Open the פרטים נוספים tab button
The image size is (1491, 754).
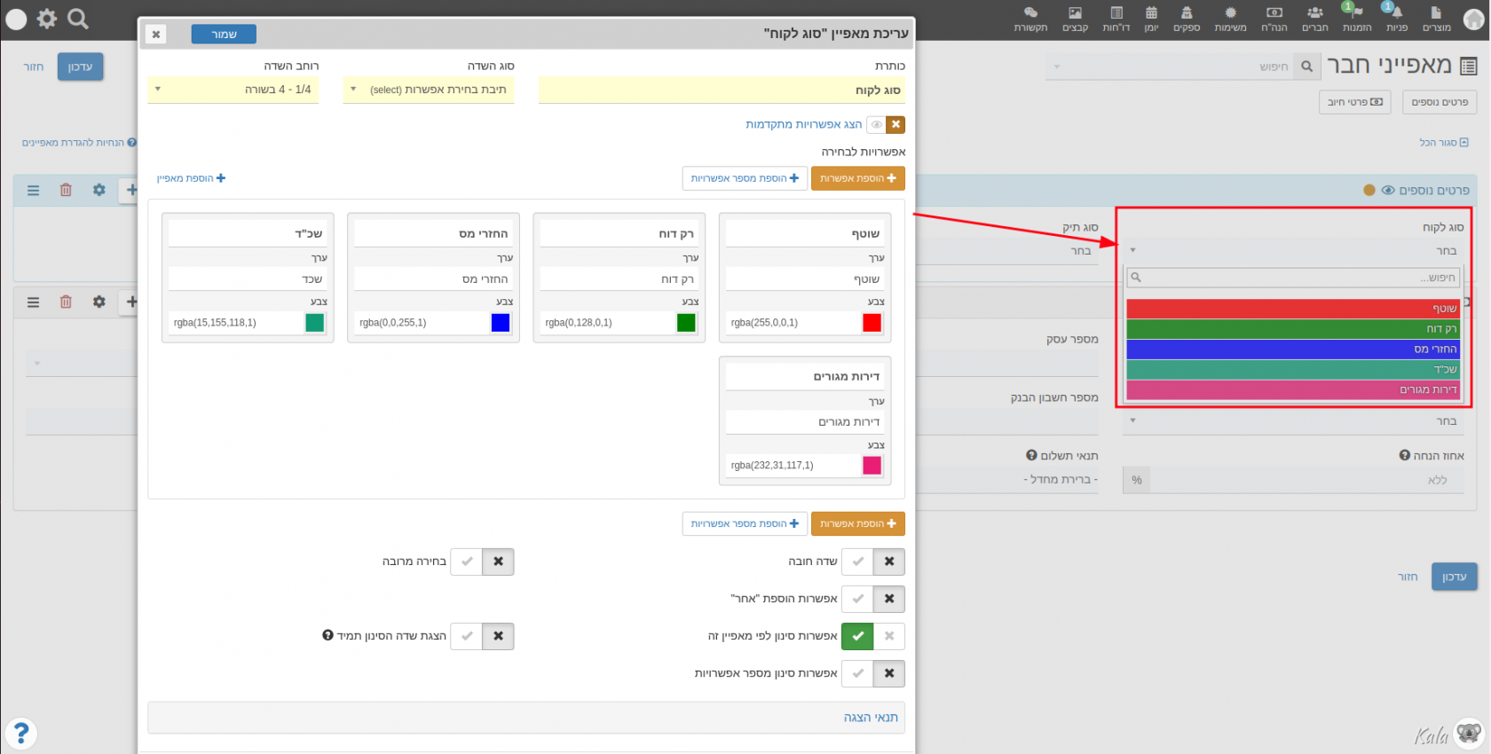pos(1440,102)
